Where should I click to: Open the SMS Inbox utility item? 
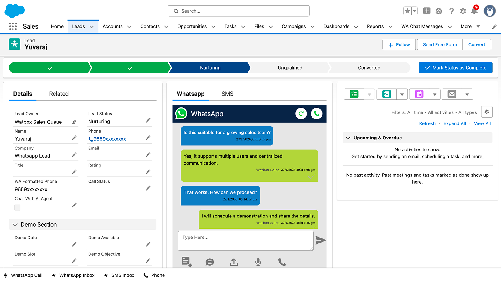(x=119, y=275)
